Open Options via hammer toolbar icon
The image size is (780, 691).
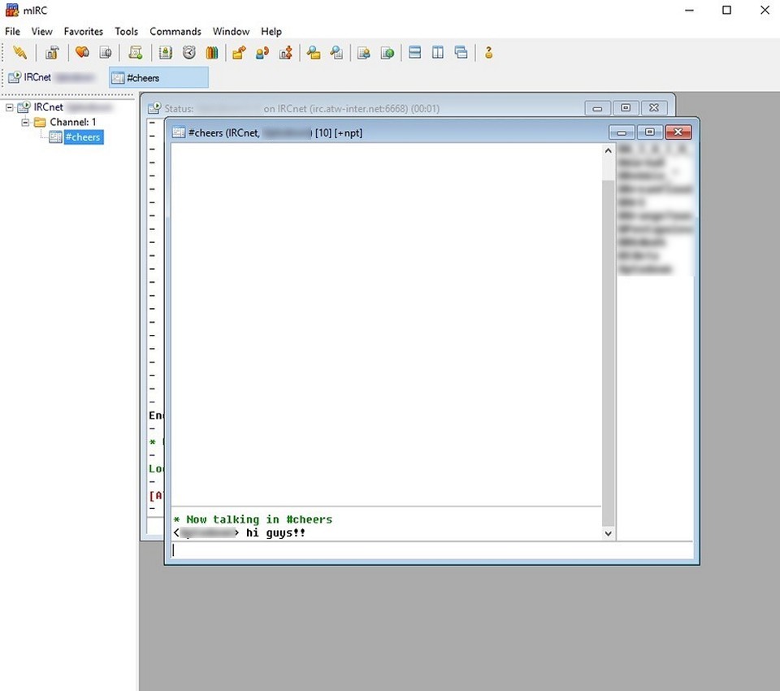tap(52, 52)
